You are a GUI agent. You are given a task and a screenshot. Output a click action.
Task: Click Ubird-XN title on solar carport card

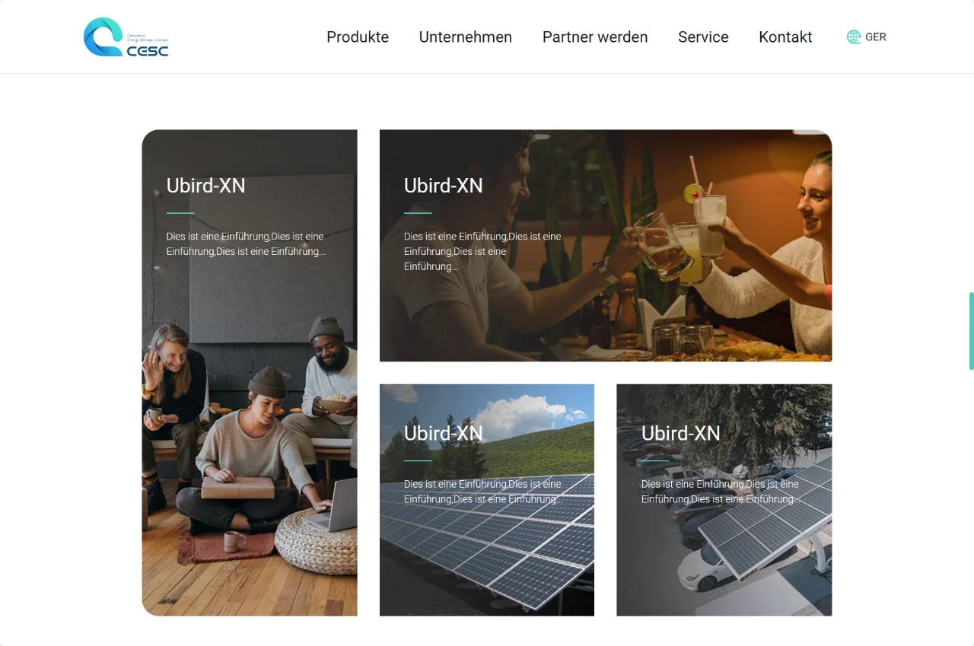click(x=681, y=433)
